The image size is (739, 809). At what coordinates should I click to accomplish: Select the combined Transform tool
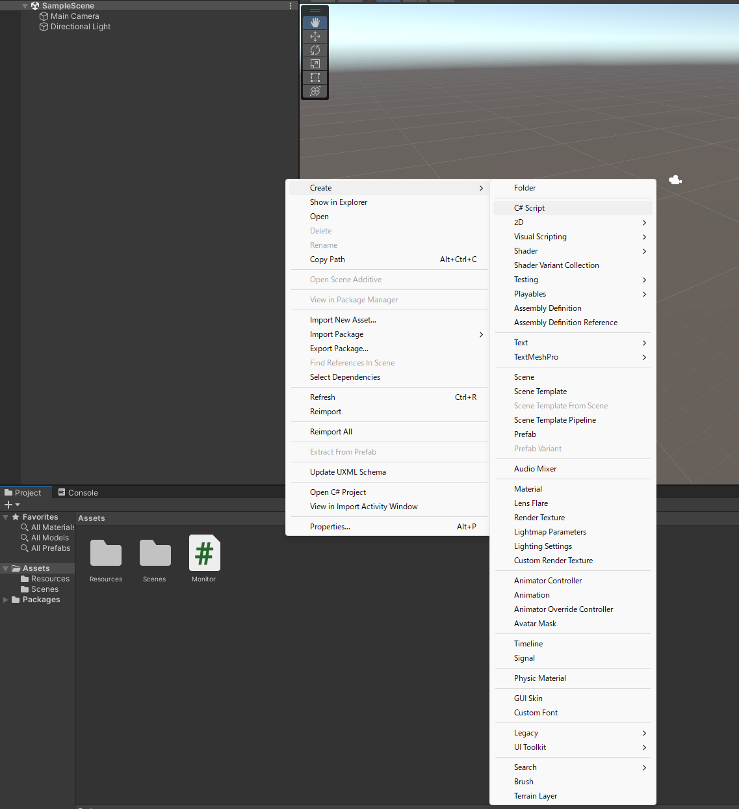pos(315,91)
